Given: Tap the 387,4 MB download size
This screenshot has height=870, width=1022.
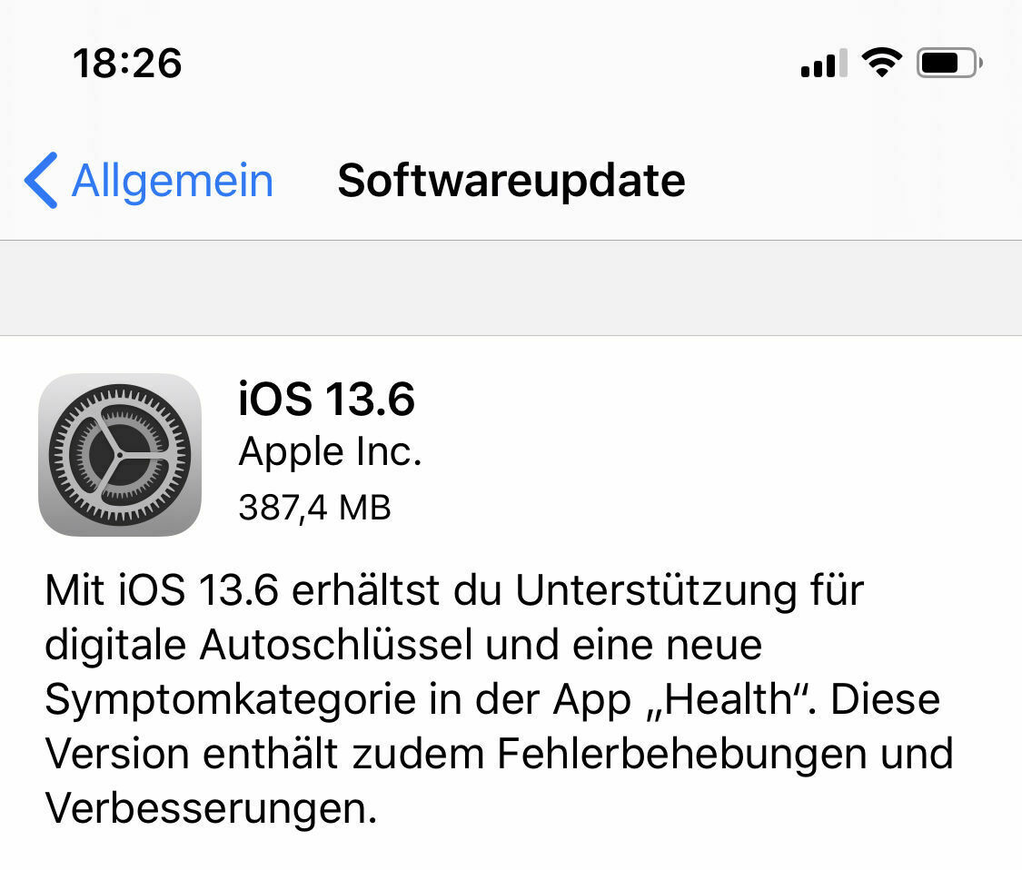Looking at the screenshot, I should coord(315,508).
